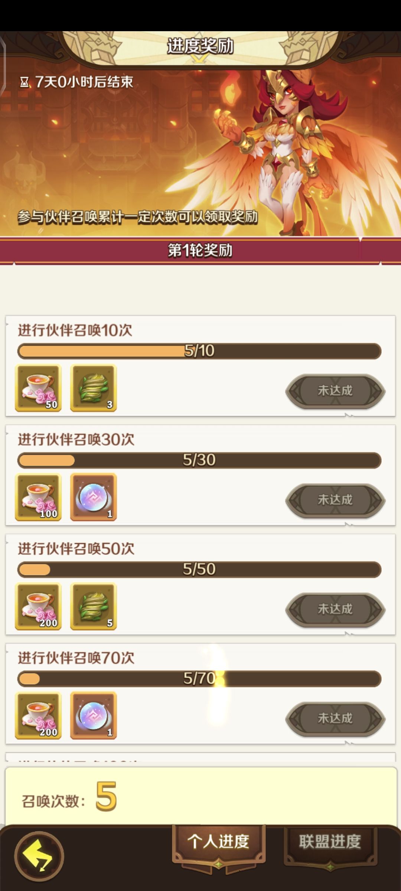Tap the teacup reward icon worth 100
This screenshot has width=401, height=891.
pos(38,497)
